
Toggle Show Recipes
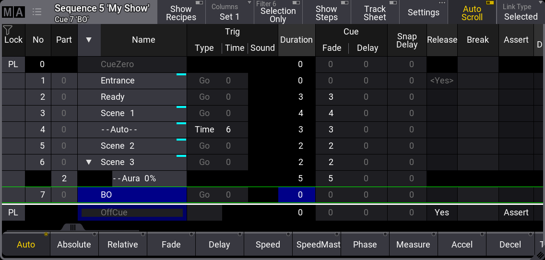click(181, 12)
